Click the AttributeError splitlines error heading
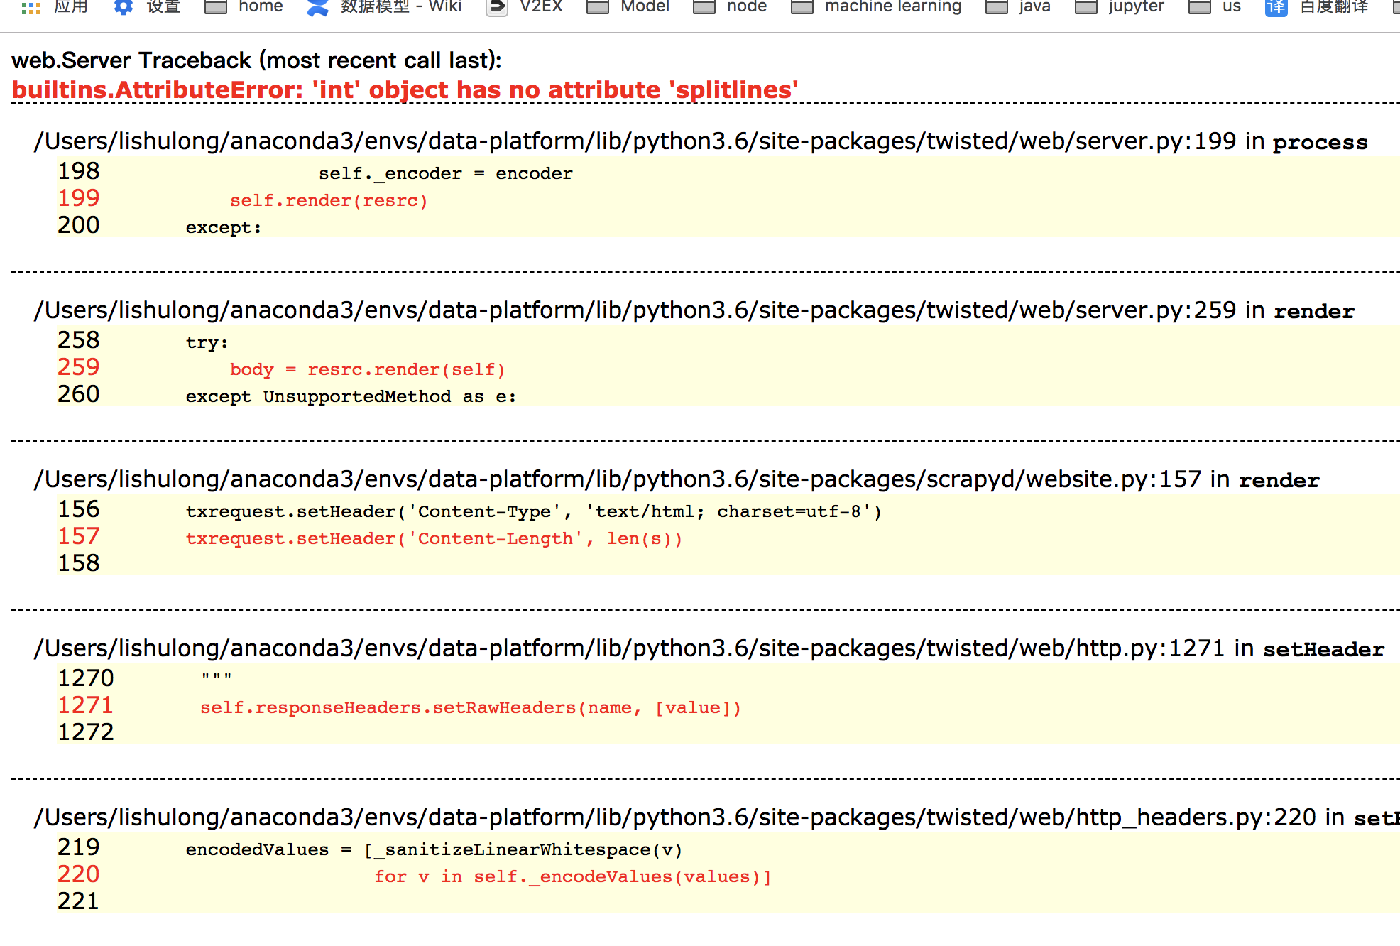Image resolution: width=1400 pixels, height=946 pixels. point(405,90)
